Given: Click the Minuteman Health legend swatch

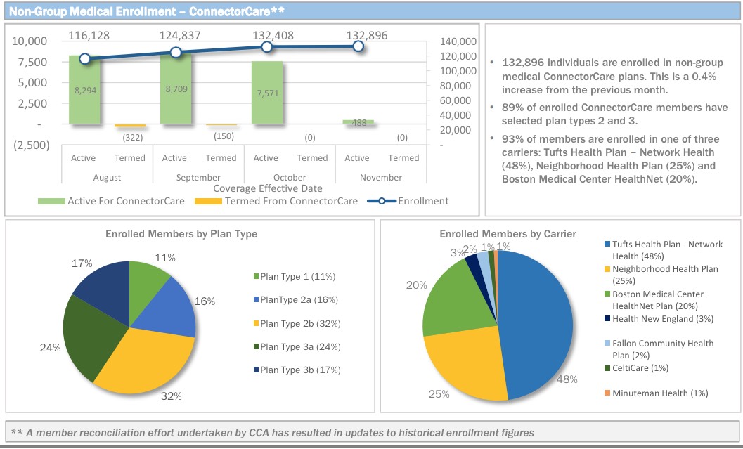Looking at the screenshot, I should pos(607,392).
